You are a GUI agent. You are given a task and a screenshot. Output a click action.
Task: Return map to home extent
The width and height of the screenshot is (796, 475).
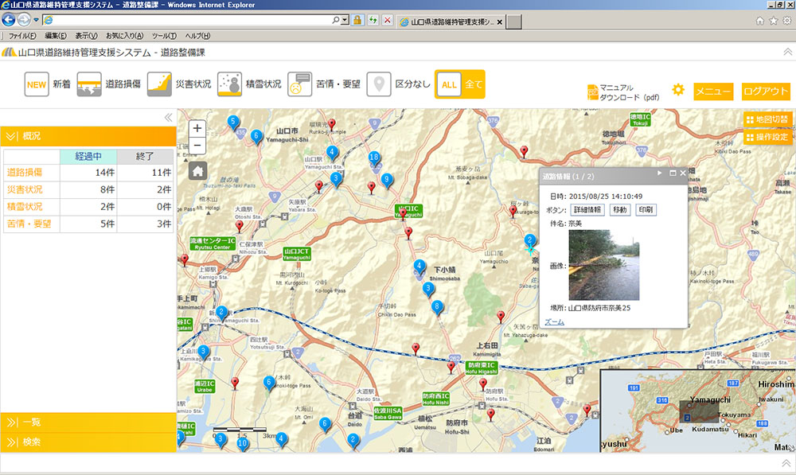point(198,169)
